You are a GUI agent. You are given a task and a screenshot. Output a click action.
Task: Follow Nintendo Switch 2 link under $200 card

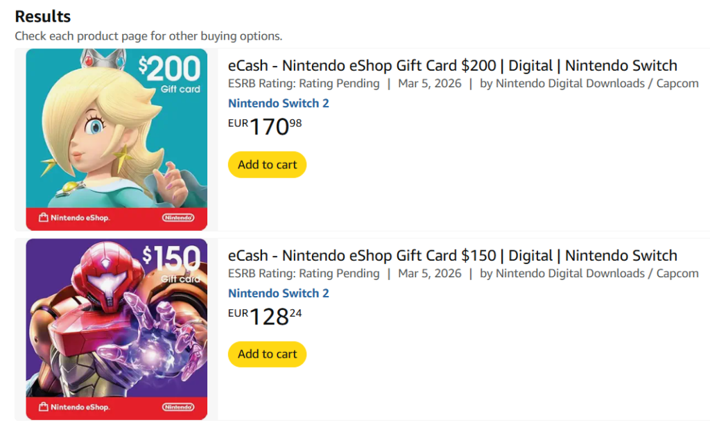pos(278,103)
